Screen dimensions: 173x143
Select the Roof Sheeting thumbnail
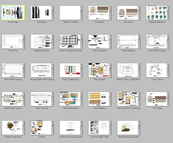[x=99, y=99]
